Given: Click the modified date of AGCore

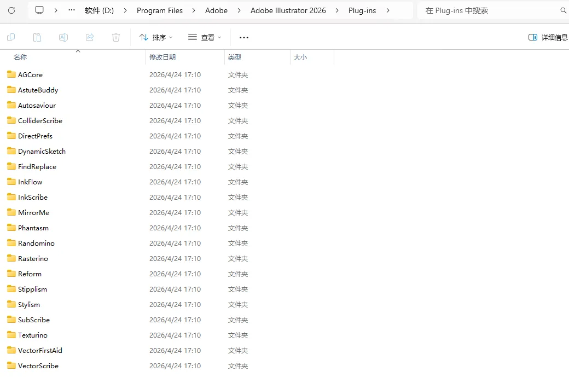Looking at the screenshot, I should (x=175, y=74).
